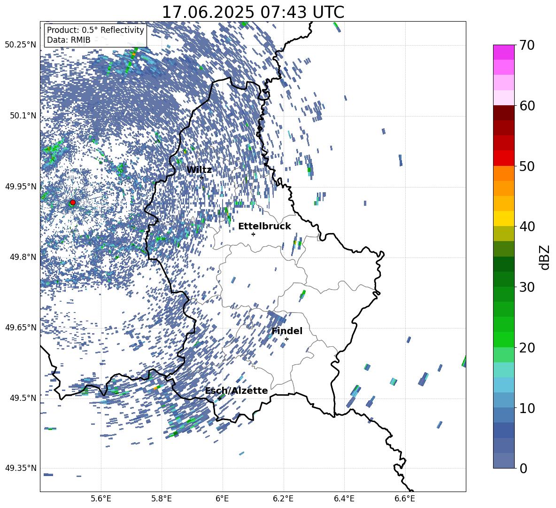The image size is (556, 508).
Task: Click the Wiltz city label
Action: [199, 170]
